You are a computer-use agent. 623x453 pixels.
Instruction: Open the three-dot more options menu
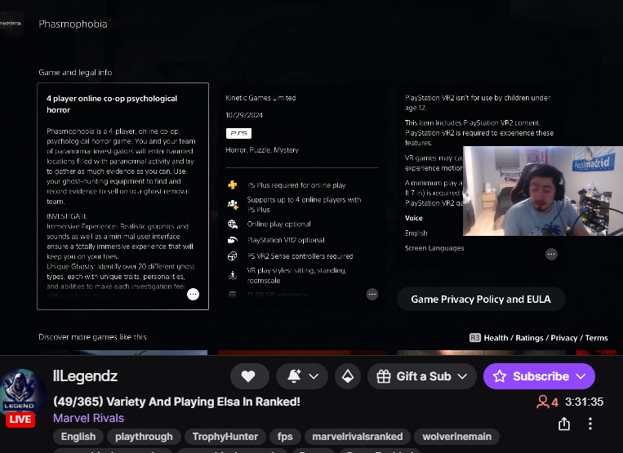(x=590, y=424)
